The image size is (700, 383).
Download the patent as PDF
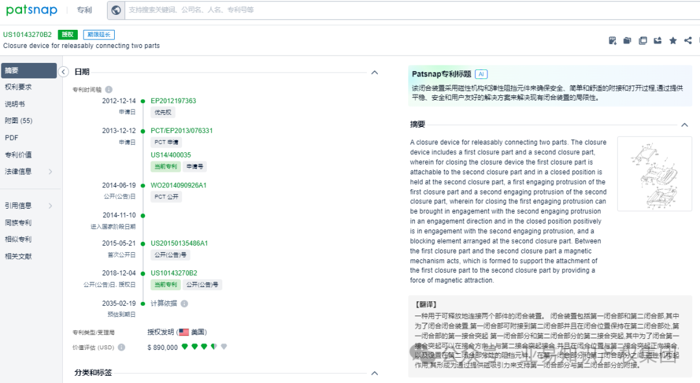click(612, 40)
